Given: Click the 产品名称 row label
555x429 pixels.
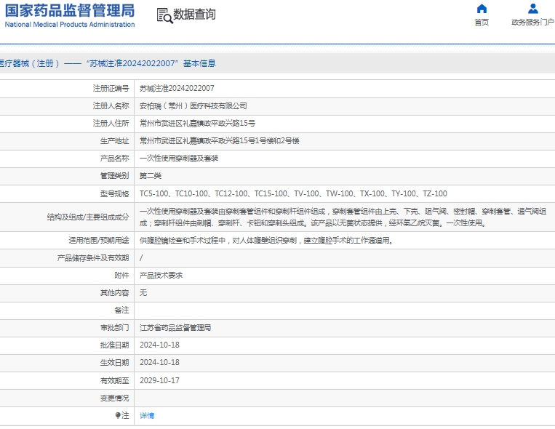Looking at the screenshot, I should [x=114, y=159].
